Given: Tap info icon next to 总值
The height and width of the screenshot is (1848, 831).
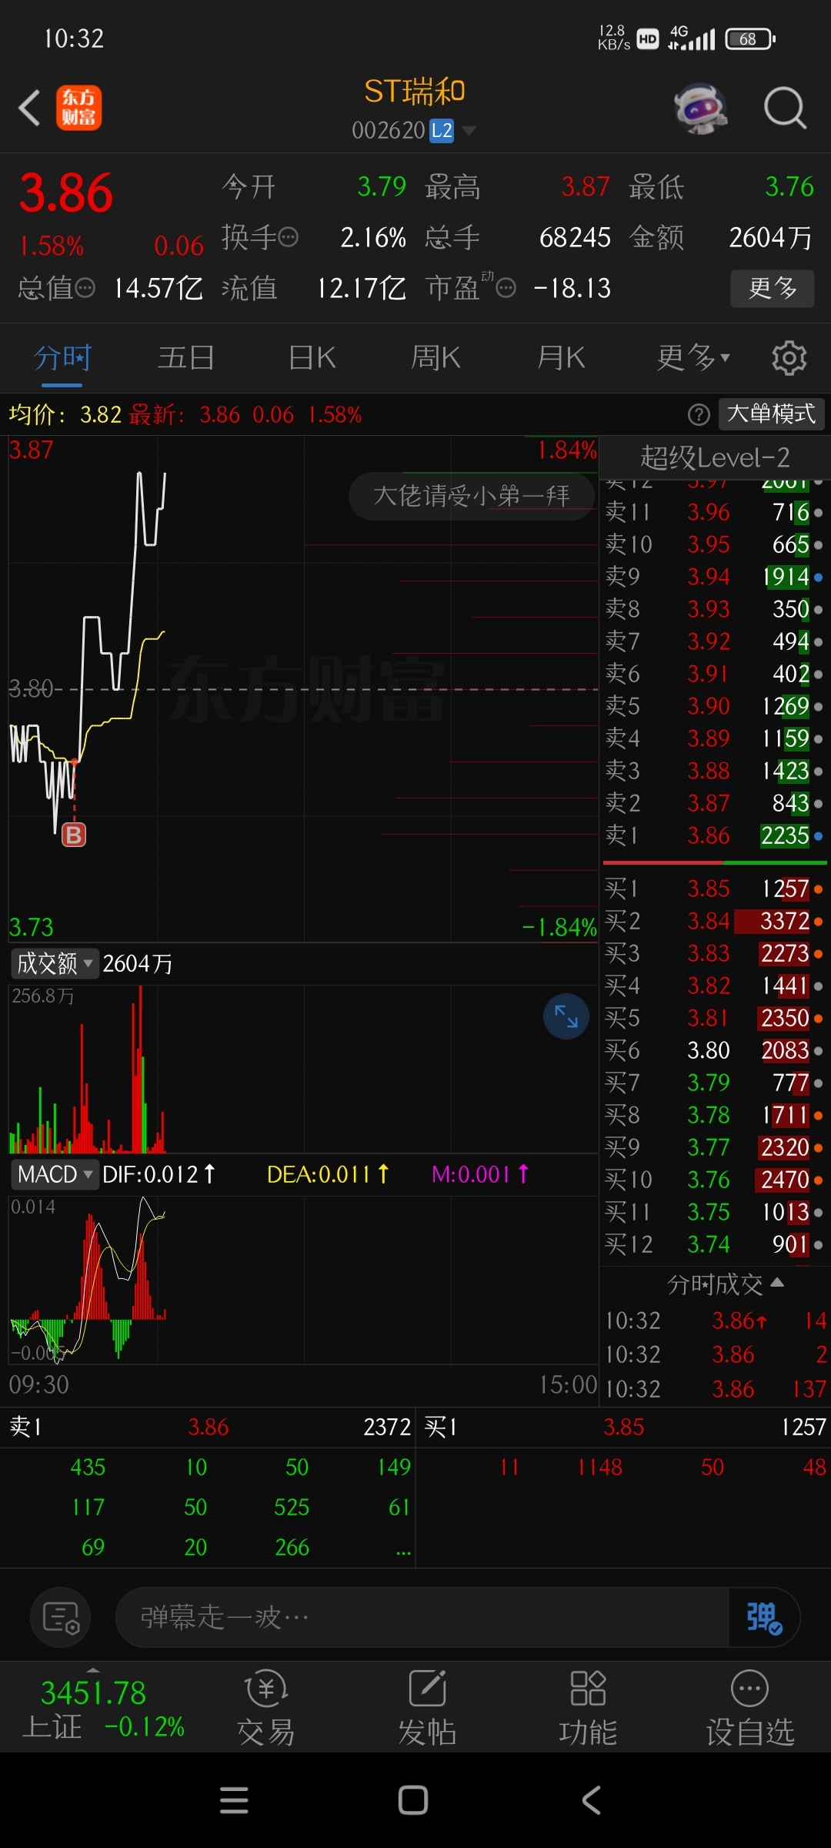Looking at the screenshot, I should [85, 288].
